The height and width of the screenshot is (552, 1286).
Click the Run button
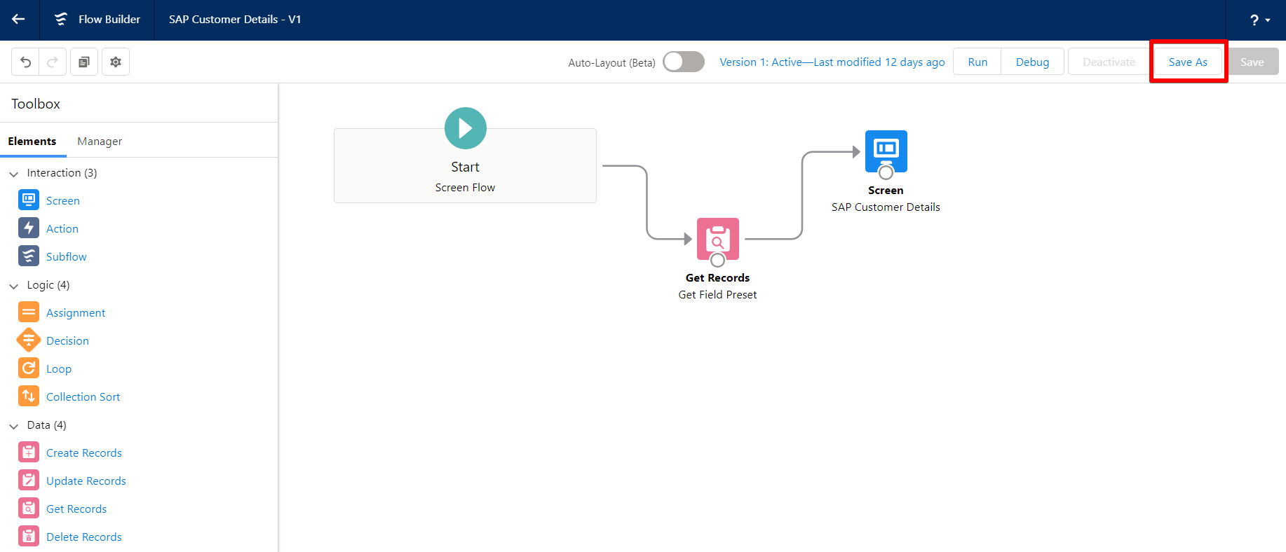click(977, 62)
